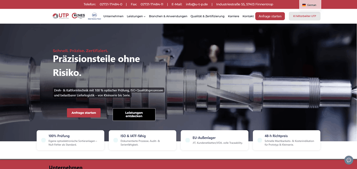Click the telephone number 02721-71484-0
The height and width of the screenshot is (169, 357).
[x=111, y=4]
